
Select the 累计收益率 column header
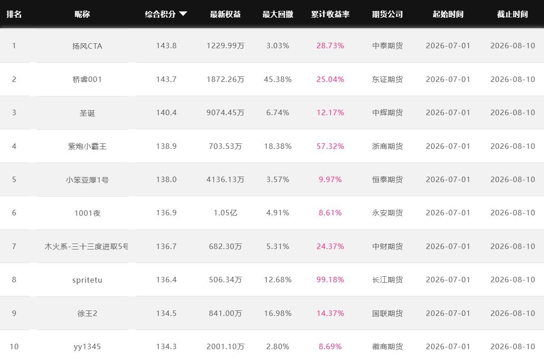point(330,14)
